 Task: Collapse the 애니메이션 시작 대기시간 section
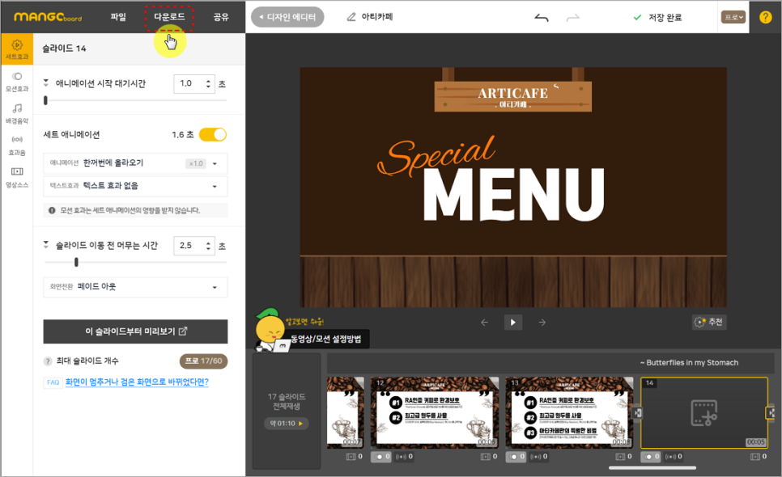pos(46,82)
